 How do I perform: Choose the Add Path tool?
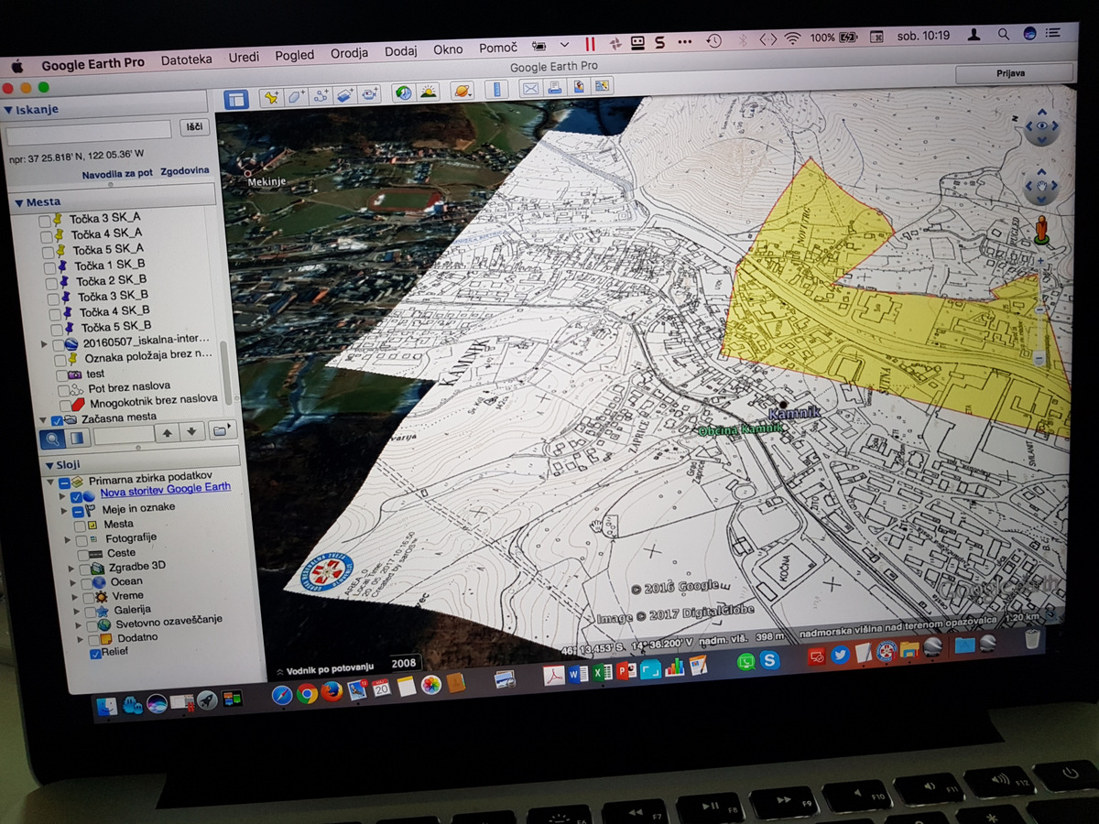tap(321, 95)
